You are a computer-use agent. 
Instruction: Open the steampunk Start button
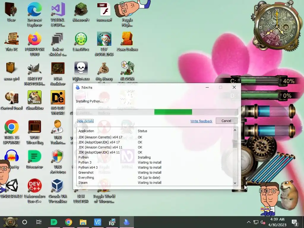pyautogui.click(x=10, y=222)
